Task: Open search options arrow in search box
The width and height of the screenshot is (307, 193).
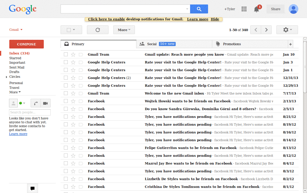Action: click(x=187, y=9)
